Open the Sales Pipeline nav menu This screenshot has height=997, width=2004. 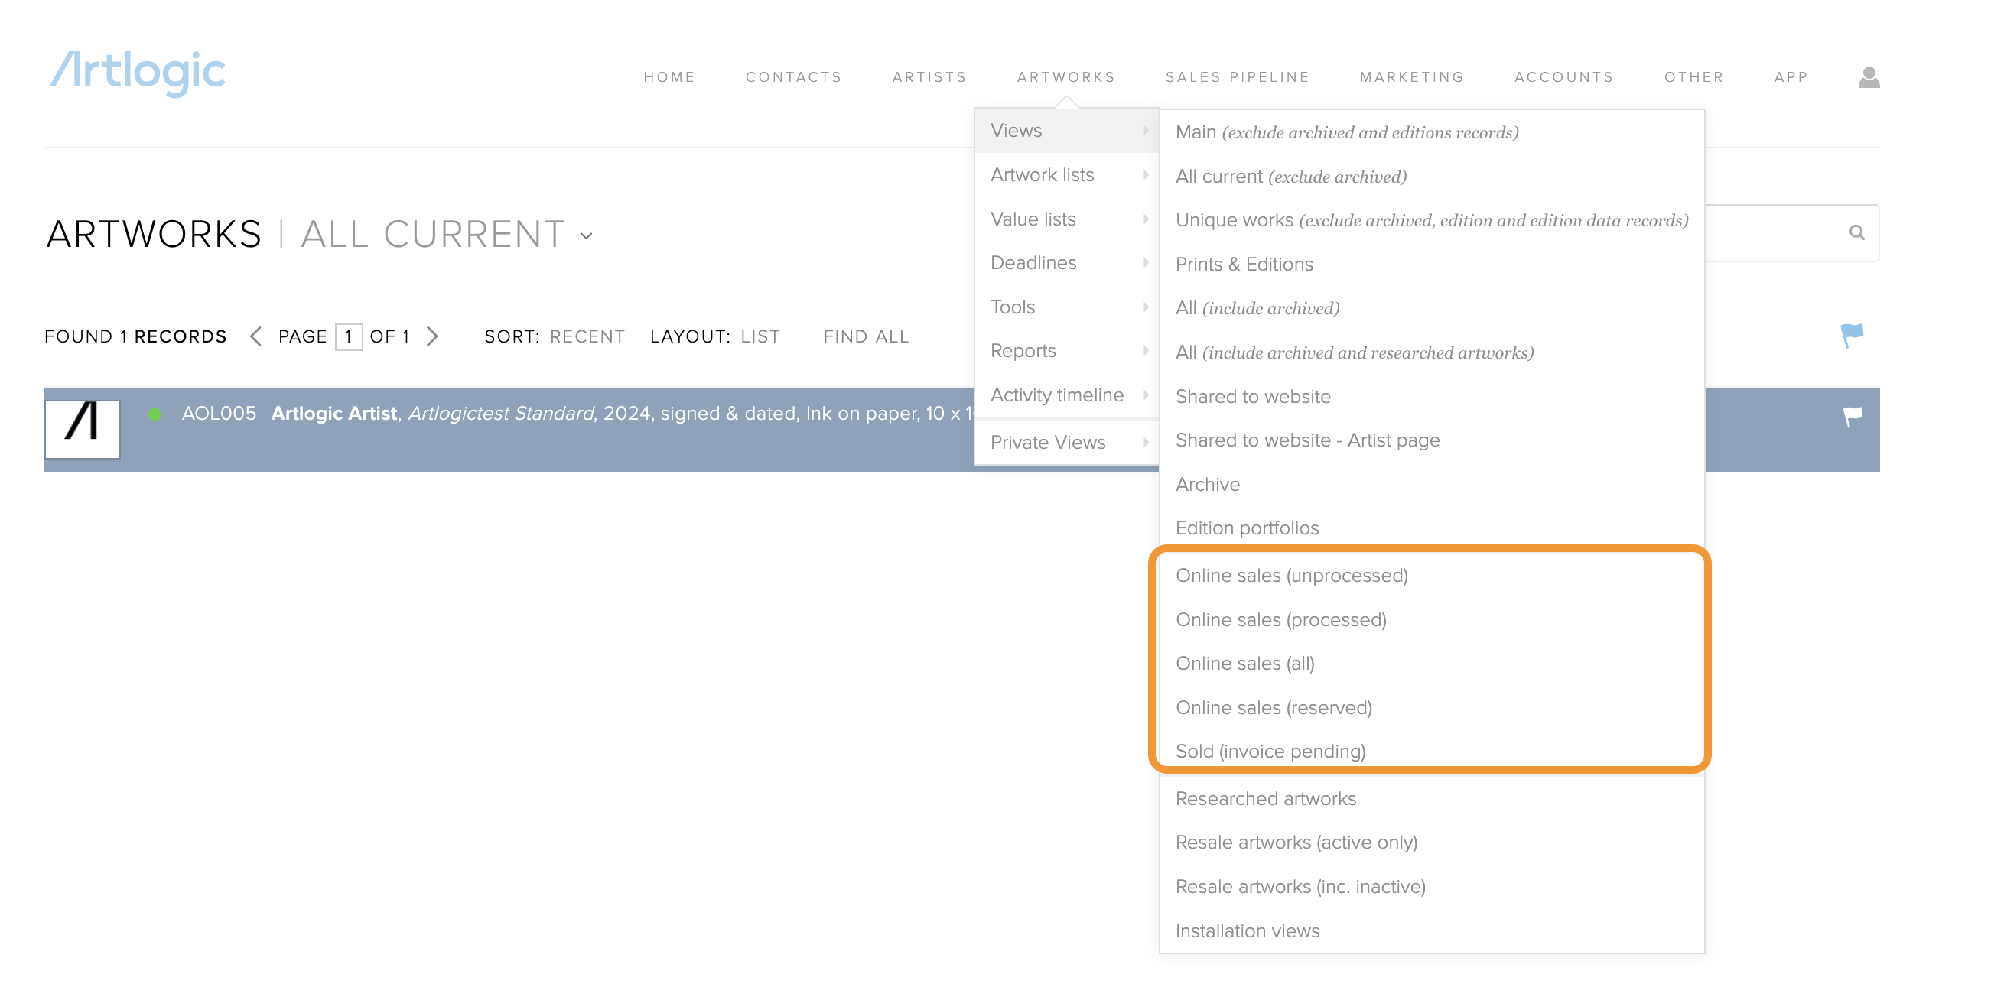pos(1237,77)
